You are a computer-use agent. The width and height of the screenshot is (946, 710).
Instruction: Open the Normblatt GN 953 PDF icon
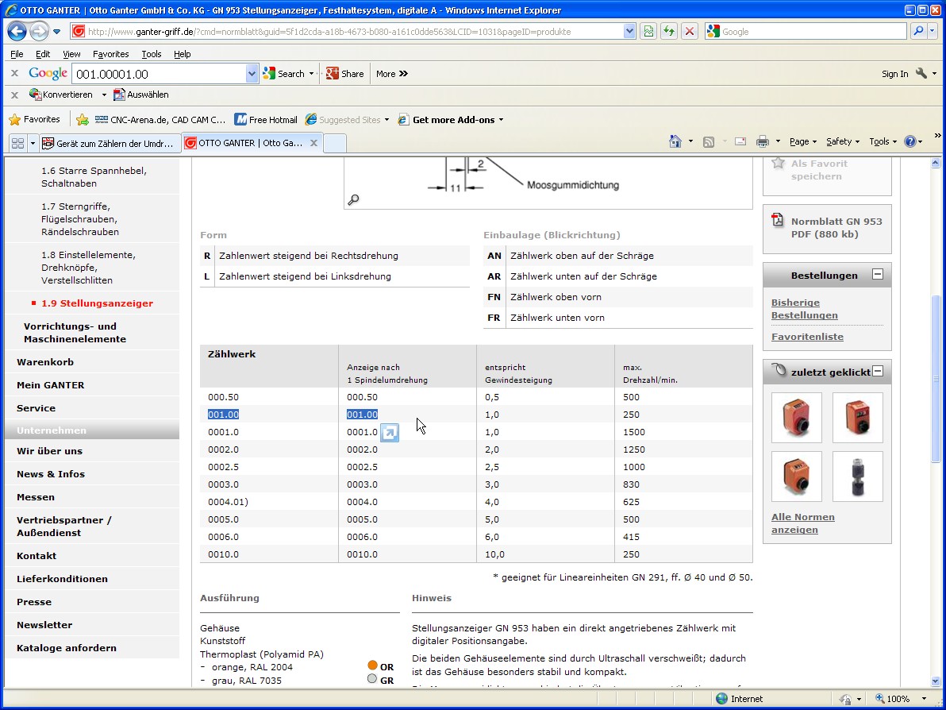coord(778,220)
